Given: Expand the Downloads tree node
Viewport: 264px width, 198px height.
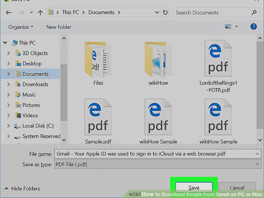Looking at the screenshot, I should point(8,84).
